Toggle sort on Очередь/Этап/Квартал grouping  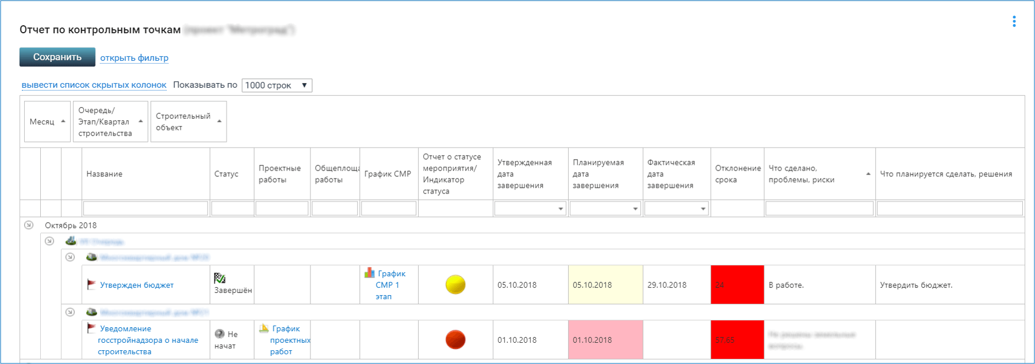tap(110, 122)
